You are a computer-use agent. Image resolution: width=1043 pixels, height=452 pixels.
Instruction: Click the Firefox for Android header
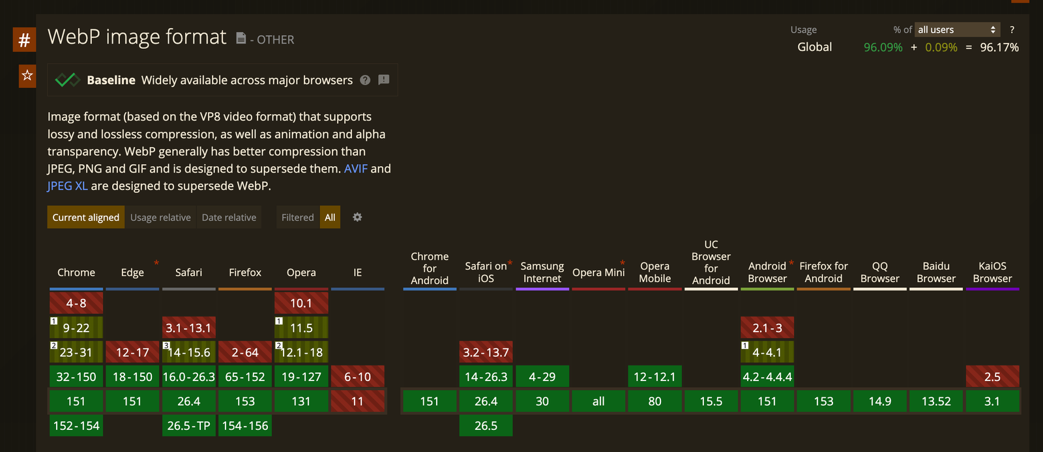tap(823, 272)
